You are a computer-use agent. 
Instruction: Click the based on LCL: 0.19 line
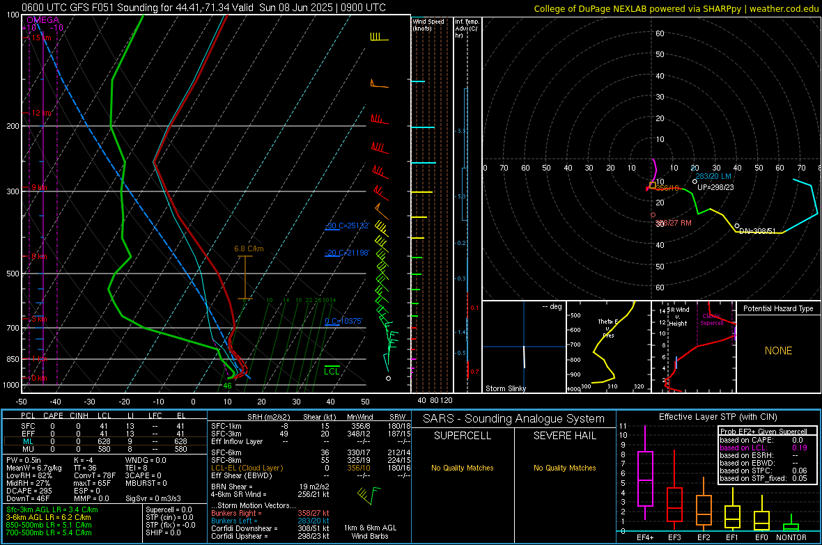tap(763, 448)
